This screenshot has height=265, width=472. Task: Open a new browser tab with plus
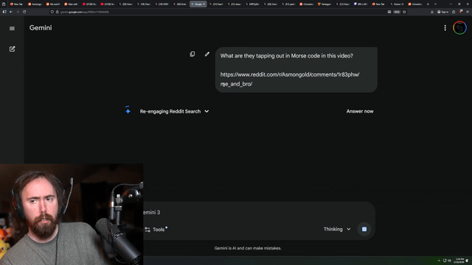[428, 4]
